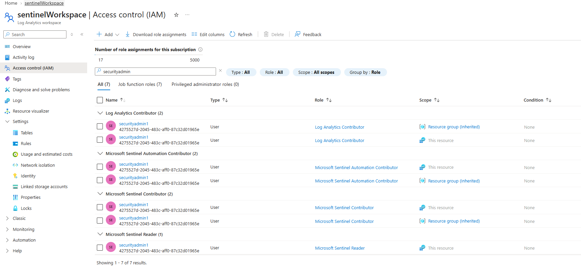Viewport: 581px width, 271px height.
Task: Click the Activity log sidebar icon
Action: tap(7, 57)
